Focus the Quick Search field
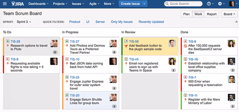239x112 pixels. click(183, 4)
